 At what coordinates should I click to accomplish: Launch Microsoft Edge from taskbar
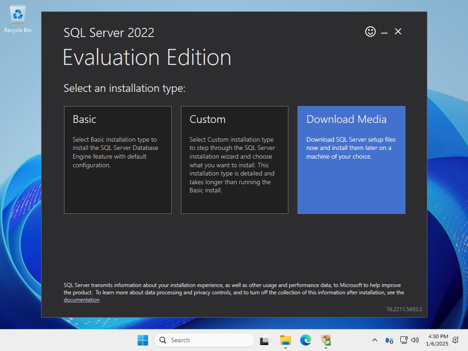tap(306, 340)
